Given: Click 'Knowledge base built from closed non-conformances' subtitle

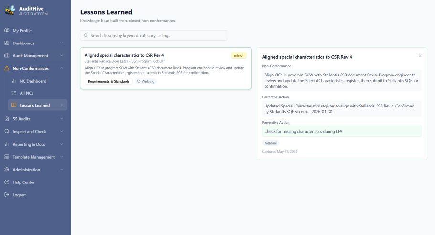Looking at the screenshot, I should point(127,21).
